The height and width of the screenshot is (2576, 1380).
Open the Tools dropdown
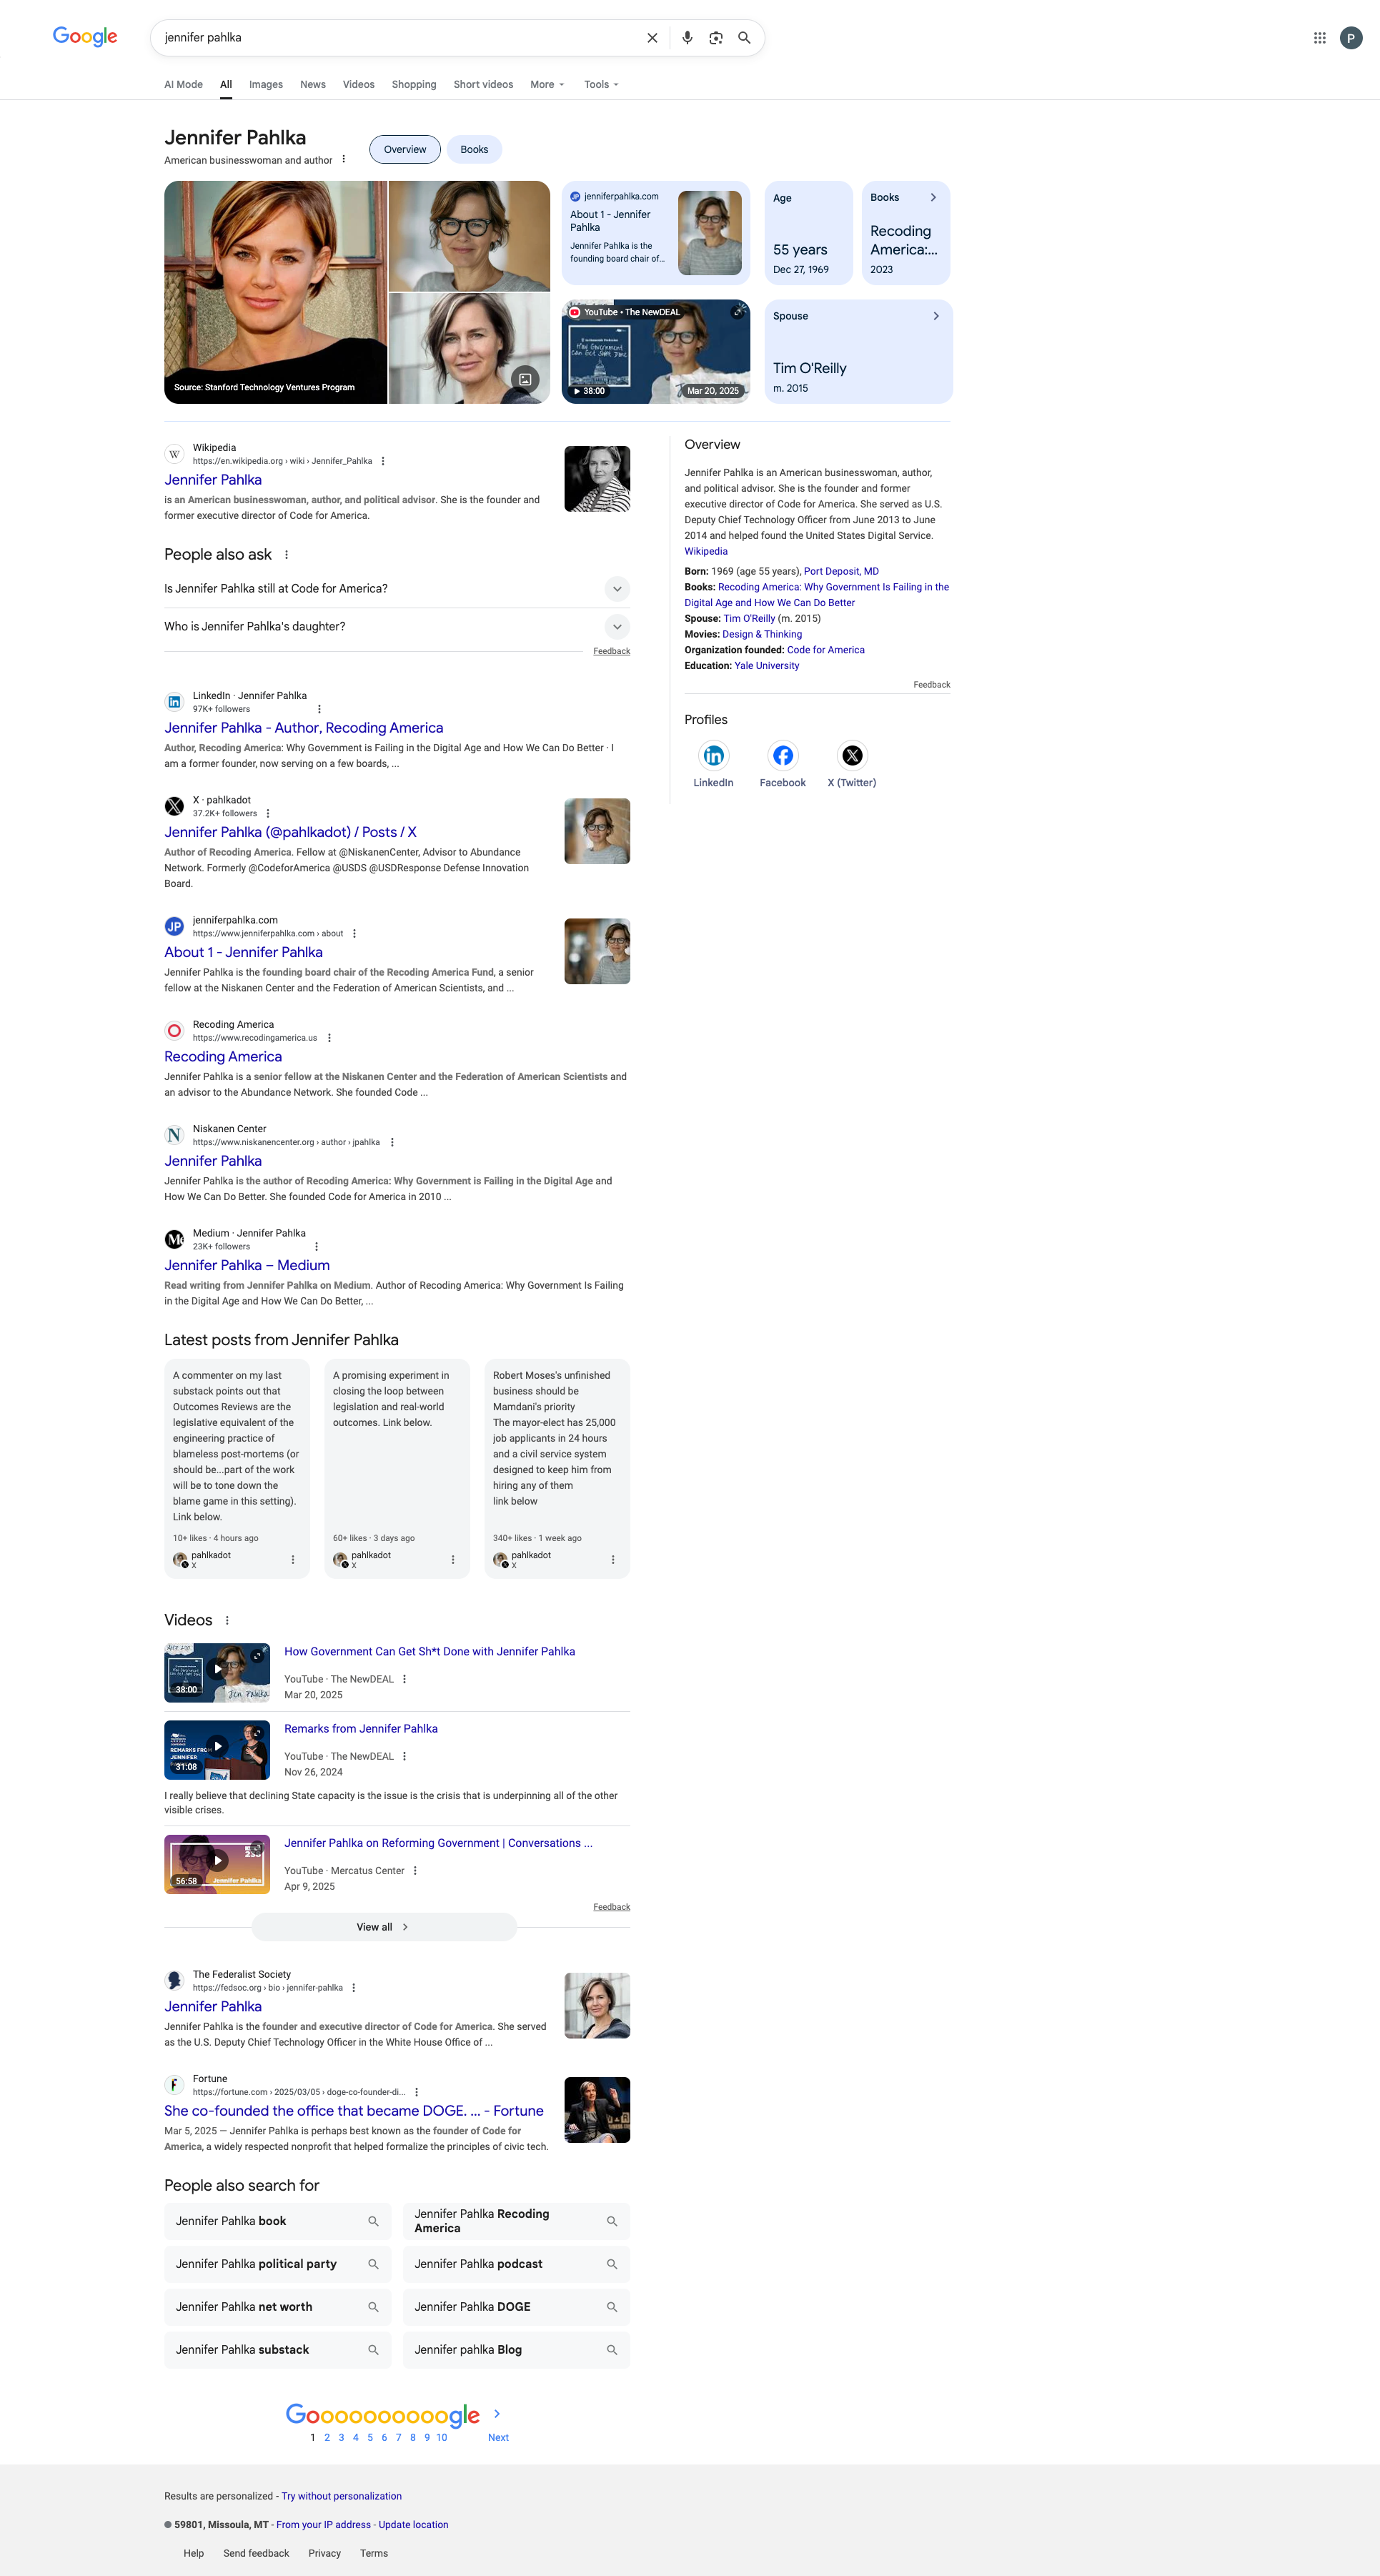click(601, 85)
